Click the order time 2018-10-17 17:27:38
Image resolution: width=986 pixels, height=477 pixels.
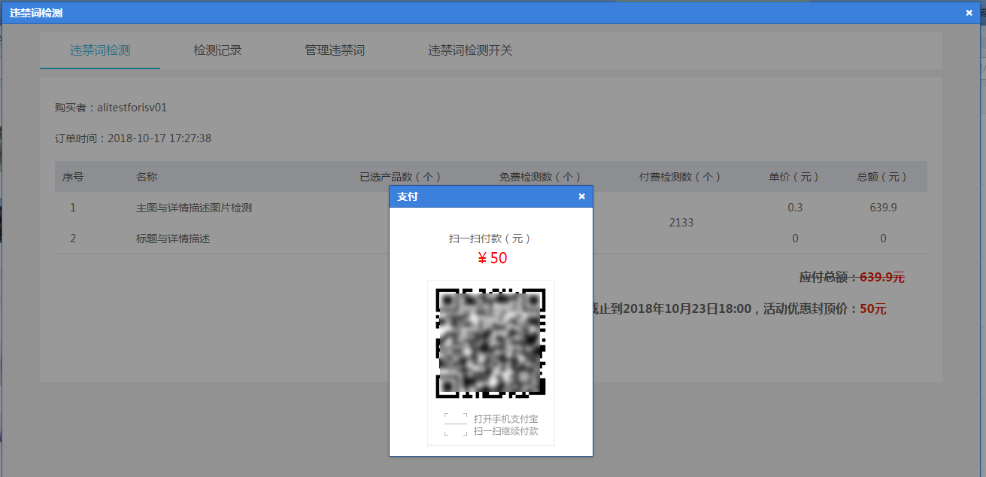coord(159,138)
